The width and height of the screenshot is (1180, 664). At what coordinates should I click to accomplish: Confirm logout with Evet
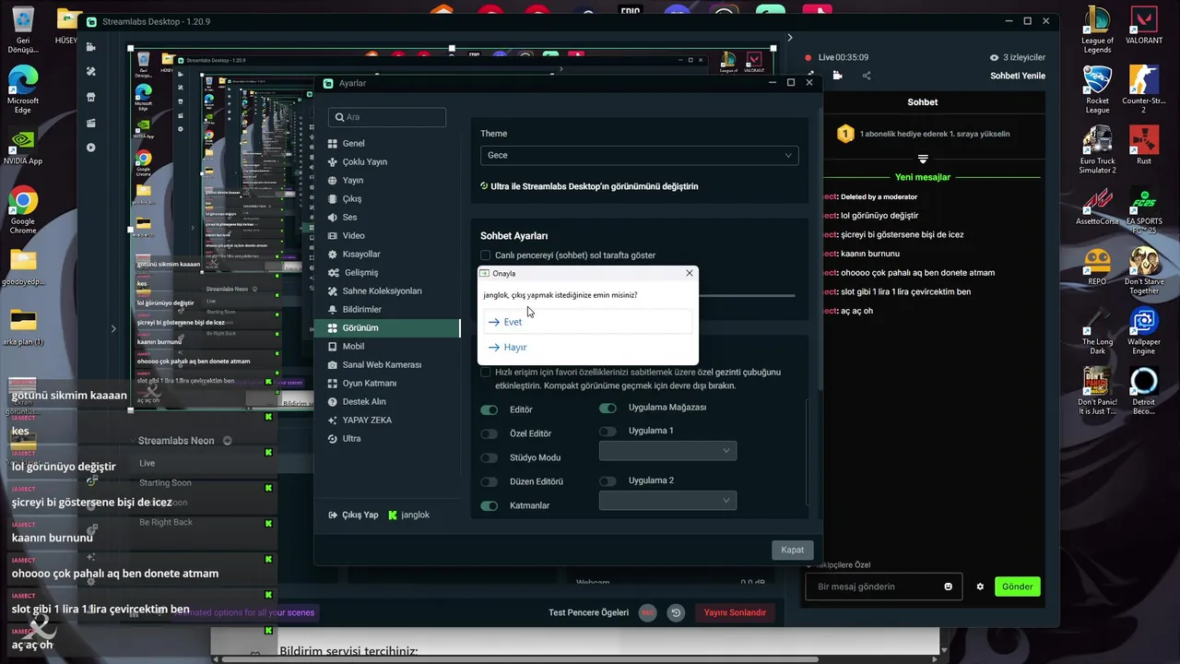pyautogui.click(x=587, y=322)
